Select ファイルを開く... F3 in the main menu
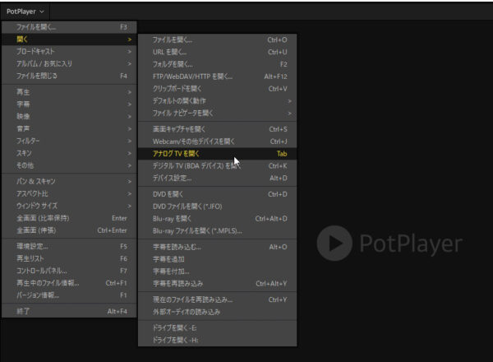The height and width of the screenshot is (362, 493). [69, 27]
